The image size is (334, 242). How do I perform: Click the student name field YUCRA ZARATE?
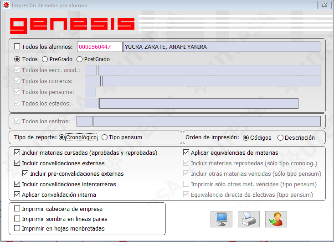[221, 47]
